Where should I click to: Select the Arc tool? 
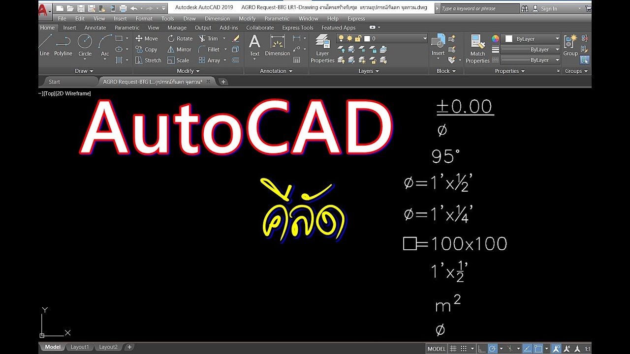pos(105,45)
